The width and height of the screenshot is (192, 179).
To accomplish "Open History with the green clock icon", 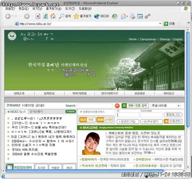I will (x=114, y=16).
